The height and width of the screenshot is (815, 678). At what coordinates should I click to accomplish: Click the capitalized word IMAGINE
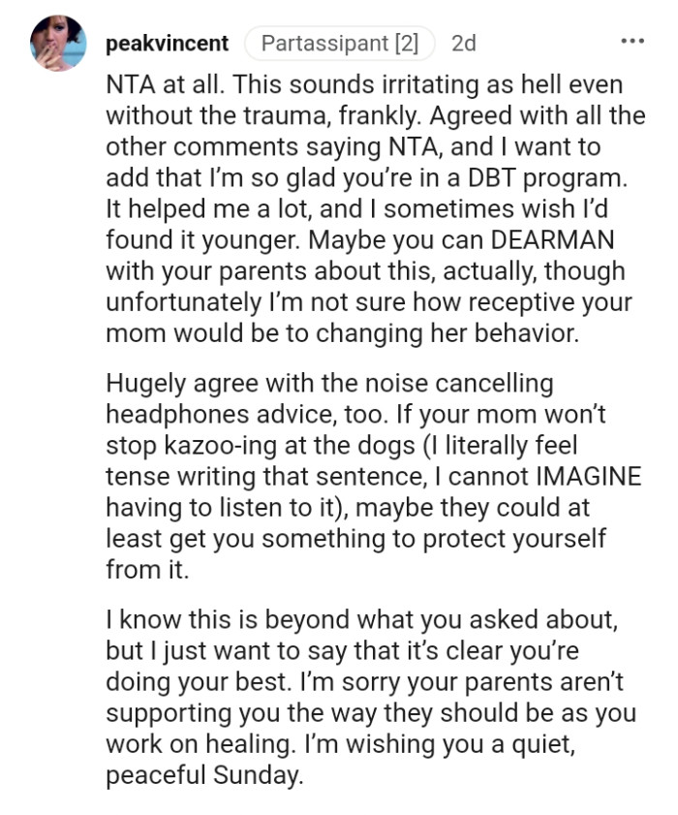(588, 477)
